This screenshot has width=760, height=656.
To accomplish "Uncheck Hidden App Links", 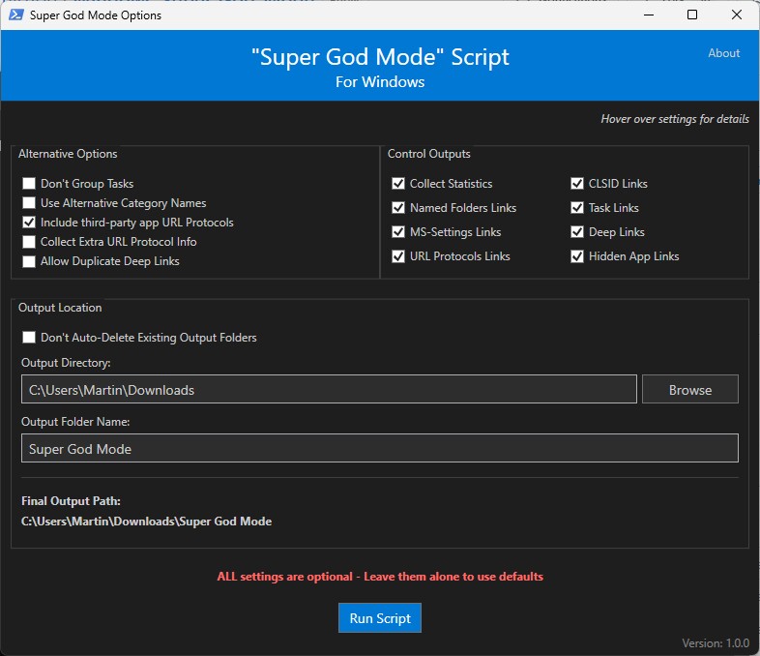I will coord(577,256).
